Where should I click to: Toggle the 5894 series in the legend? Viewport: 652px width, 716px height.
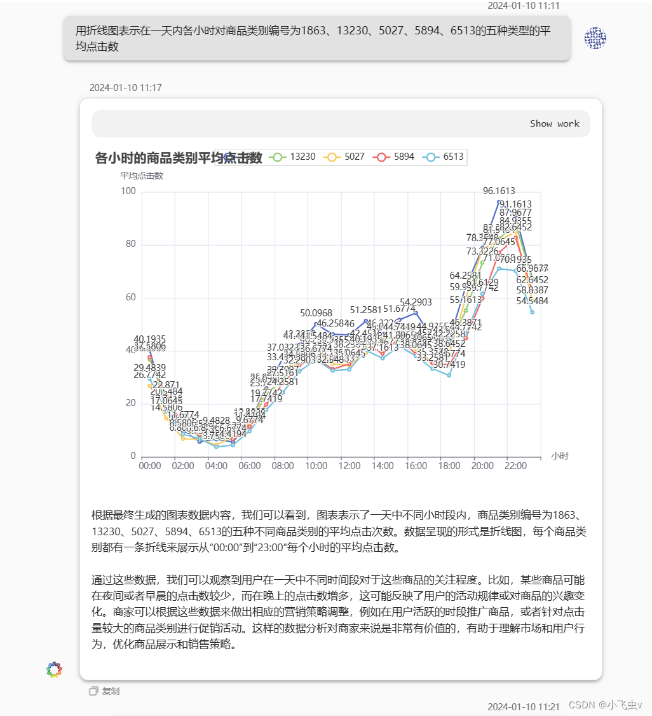click(393, 157)
